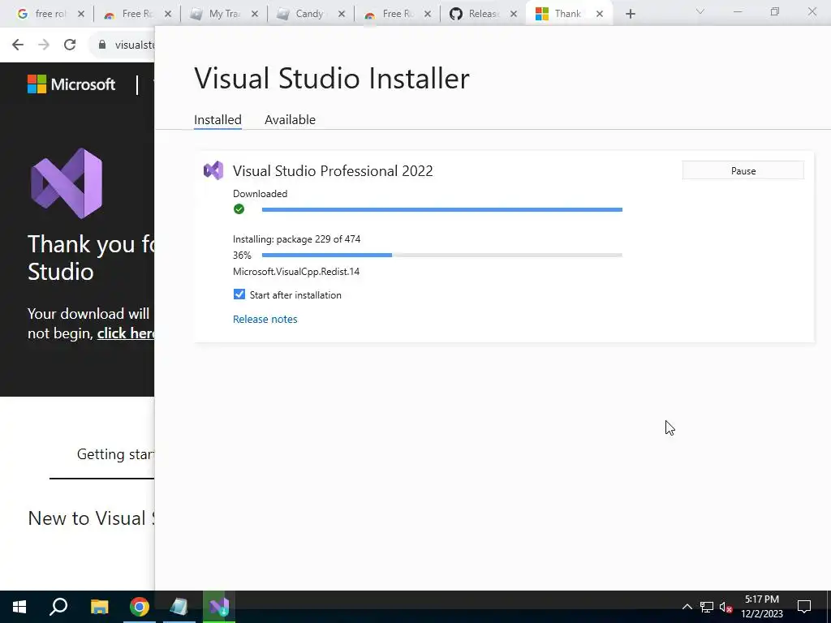831x623 pixels.
Task: Click the Google favicon on first tab
Action: 22,14
